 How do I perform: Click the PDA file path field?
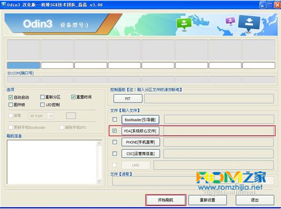[x=218, y=131]
